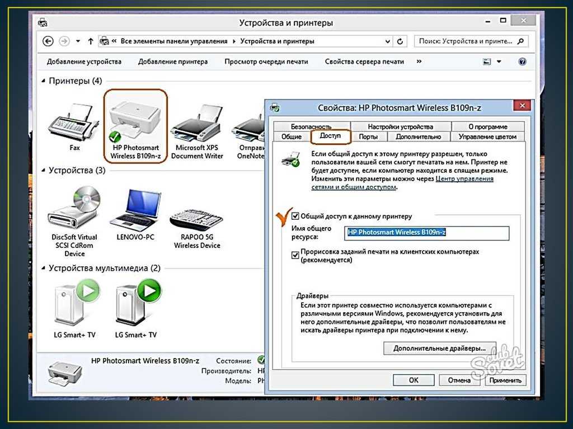The height and width of the screenshot is (429, 573).
Task: Click the Forward arrow in Explorer window
Action: [64, 41]
